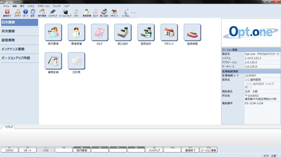This screenshot has width=281, height=158.
Task: Click the 設定 gear toolbar icon
Action: (x=33, y=13)
